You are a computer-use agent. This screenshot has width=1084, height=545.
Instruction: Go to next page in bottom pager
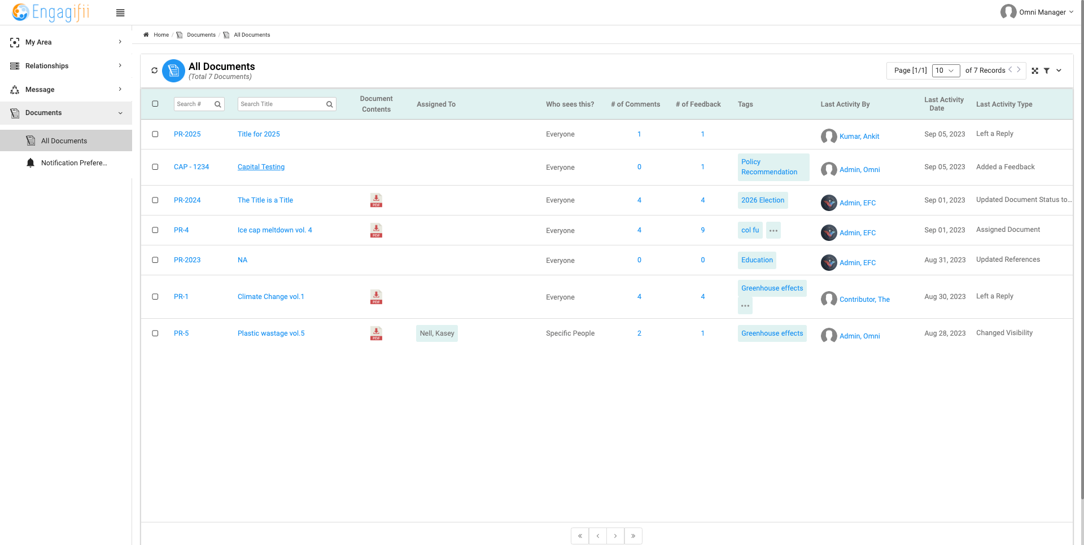615,536
